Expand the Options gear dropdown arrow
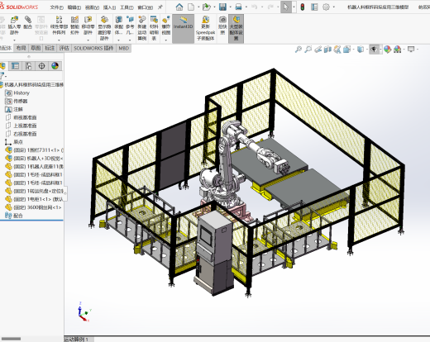 [x=334, y=7]
